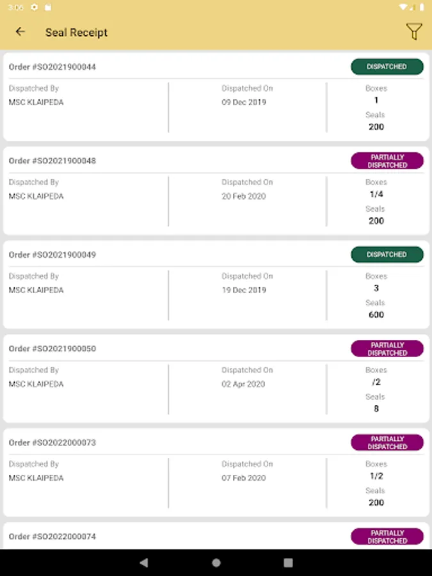Select order #SO2021900049 header
This screenshot has width=432, height=576.
tap(52, 255)
